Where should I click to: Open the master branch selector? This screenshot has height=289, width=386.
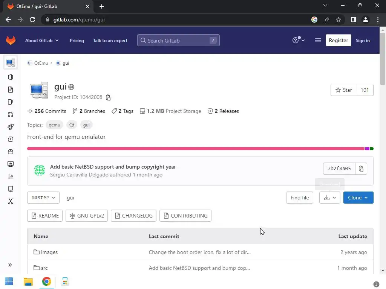(x=43, y=198)
